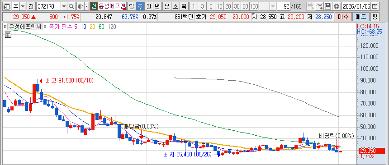Expand the stock code history dropdown
389x165 pixels.
(x=64, y=6)
